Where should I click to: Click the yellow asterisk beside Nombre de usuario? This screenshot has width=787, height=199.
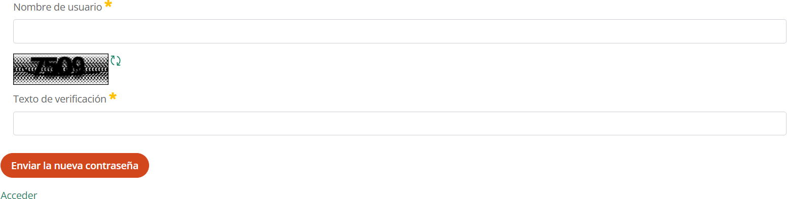pyautogui.click(x=108, y=6)
